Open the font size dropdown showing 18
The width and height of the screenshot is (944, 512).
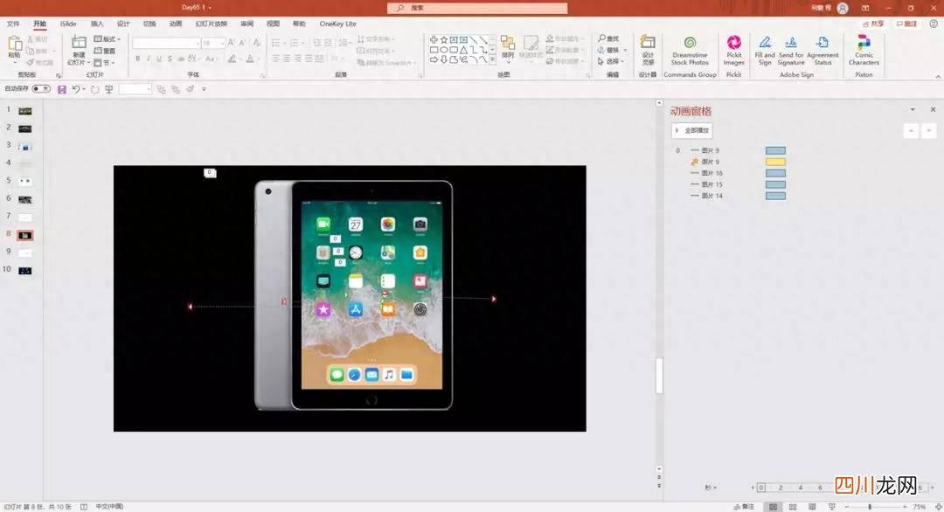222,44
